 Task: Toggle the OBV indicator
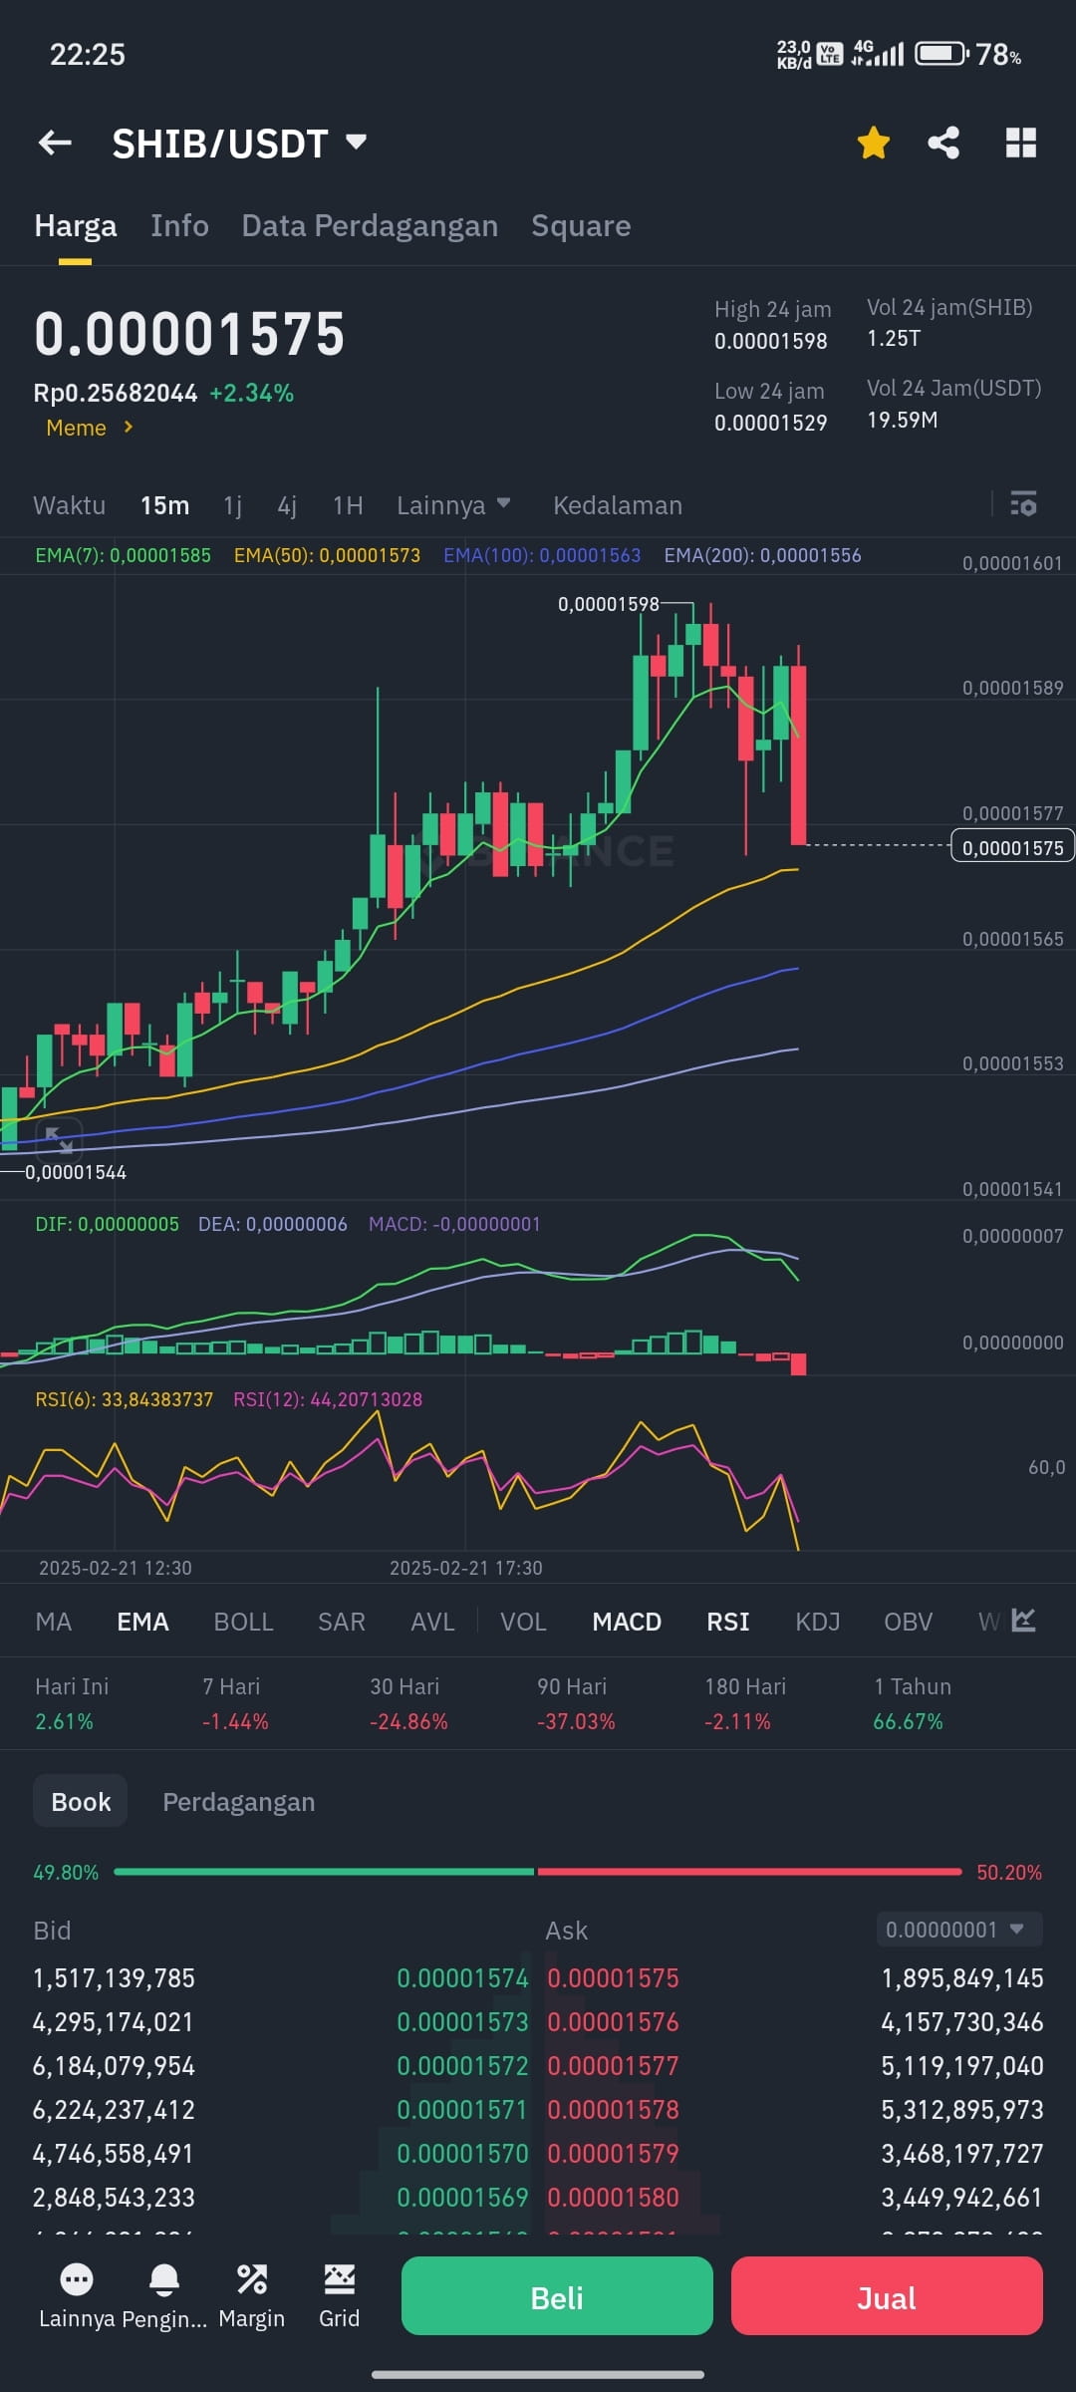909,1622
